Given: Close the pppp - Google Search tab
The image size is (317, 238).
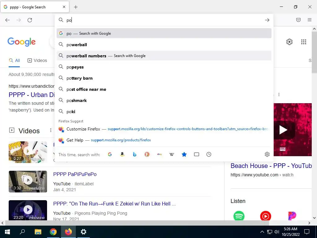Looking at the screenshot, I should coord(64,7).
